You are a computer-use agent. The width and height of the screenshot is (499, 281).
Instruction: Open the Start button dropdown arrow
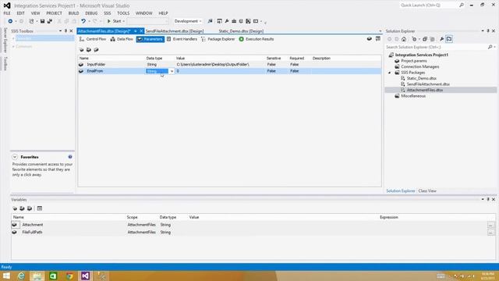coord(123,21)
